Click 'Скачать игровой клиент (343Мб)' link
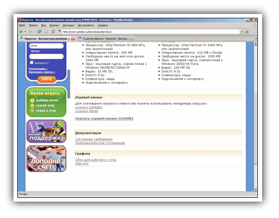Viewport: 279px width, 218px height. click(x=104, y=119)
